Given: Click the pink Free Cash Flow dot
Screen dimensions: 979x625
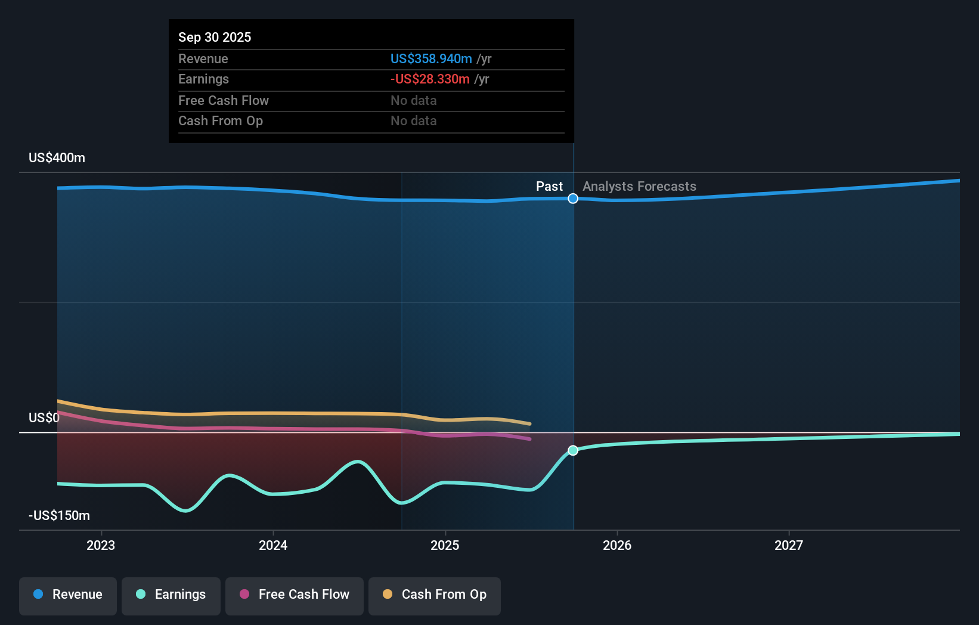Looking at the screenshot, I should pyautogui.click(x=244, y=594).
